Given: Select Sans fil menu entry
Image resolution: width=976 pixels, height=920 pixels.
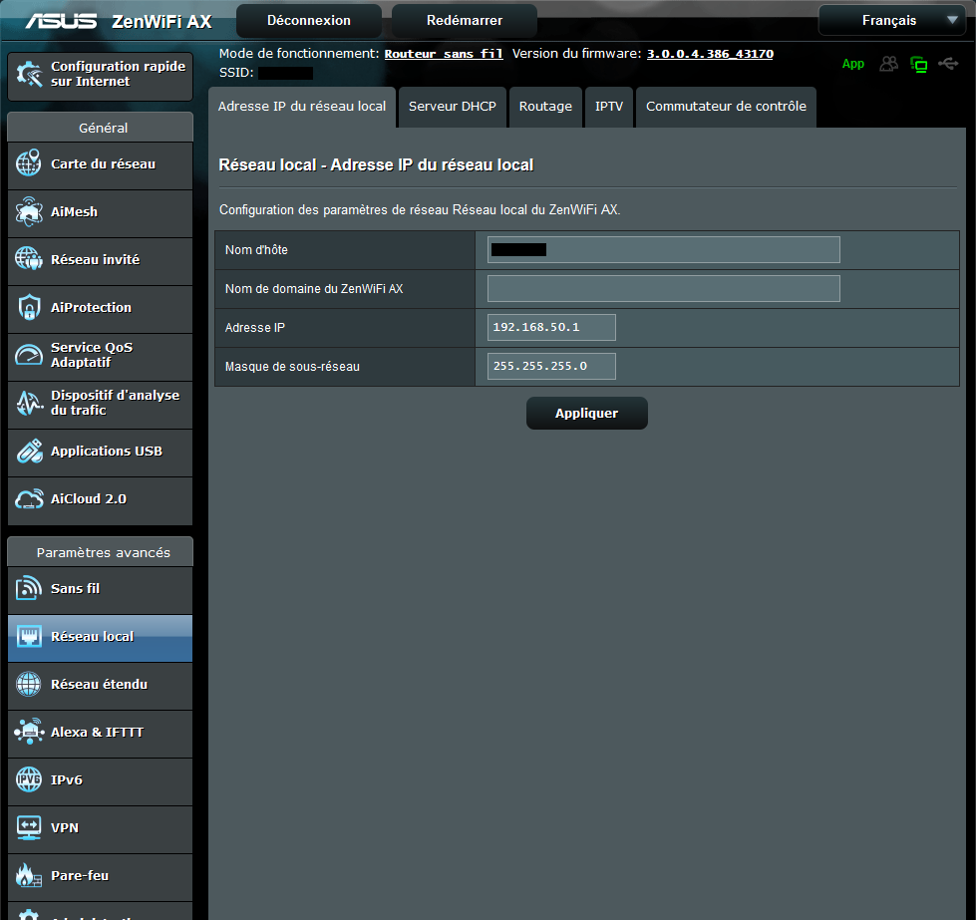Looking at the screenshot, I should pyautogui.click(x=101, y=591).
